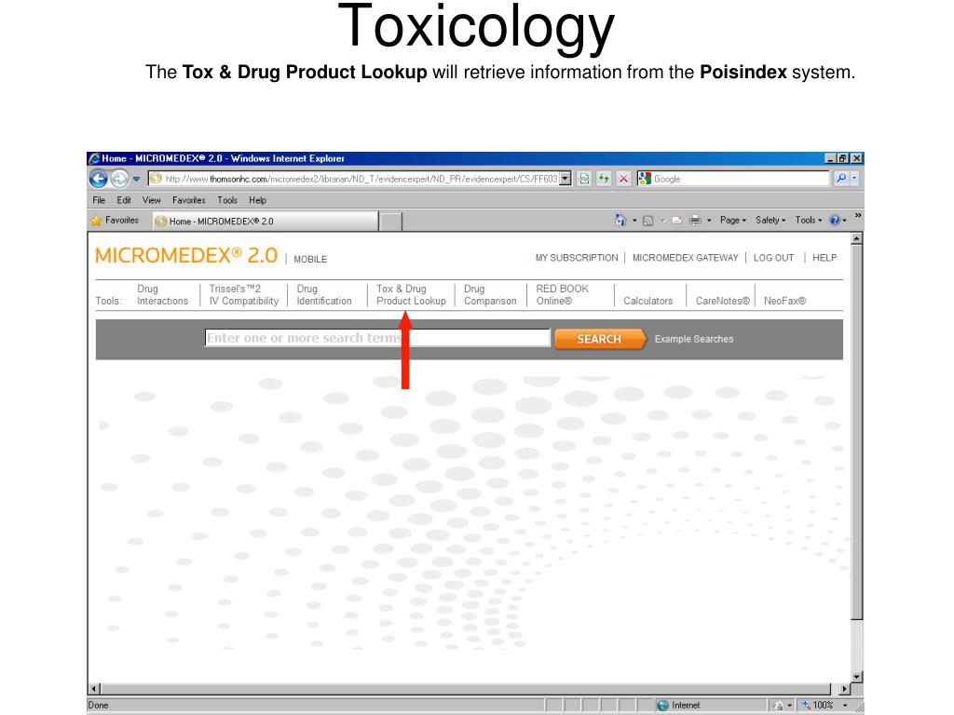Open a new blank tab
This screenshot has width=954, height=715.
[390, 222]
